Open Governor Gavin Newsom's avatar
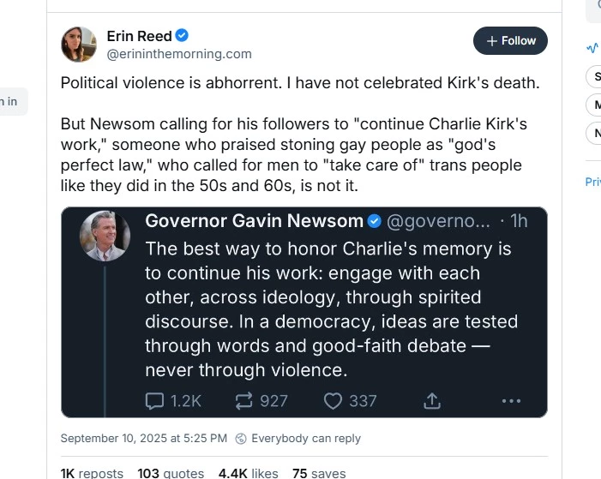 point(105,236)
